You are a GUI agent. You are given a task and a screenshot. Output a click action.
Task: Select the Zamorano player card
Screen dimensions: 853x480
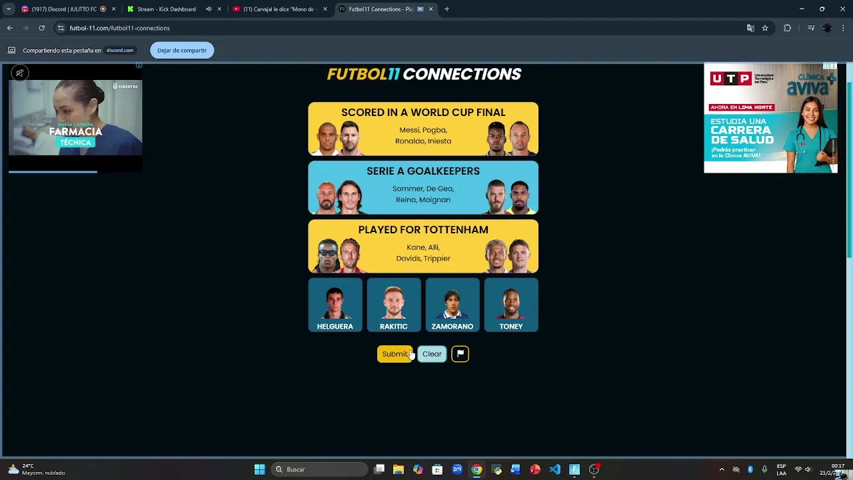pyautogui.click(x=452, y=305)
